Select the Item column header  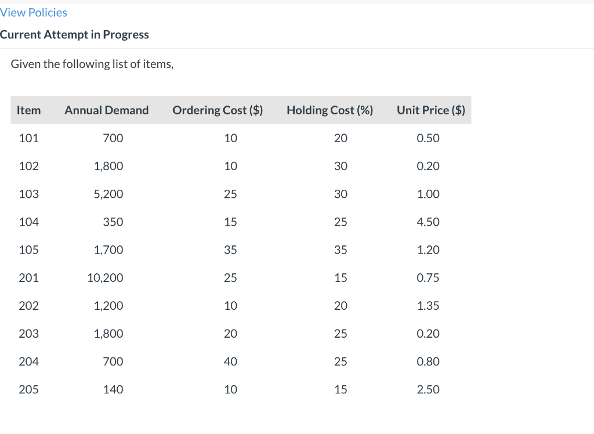[29, 110]
